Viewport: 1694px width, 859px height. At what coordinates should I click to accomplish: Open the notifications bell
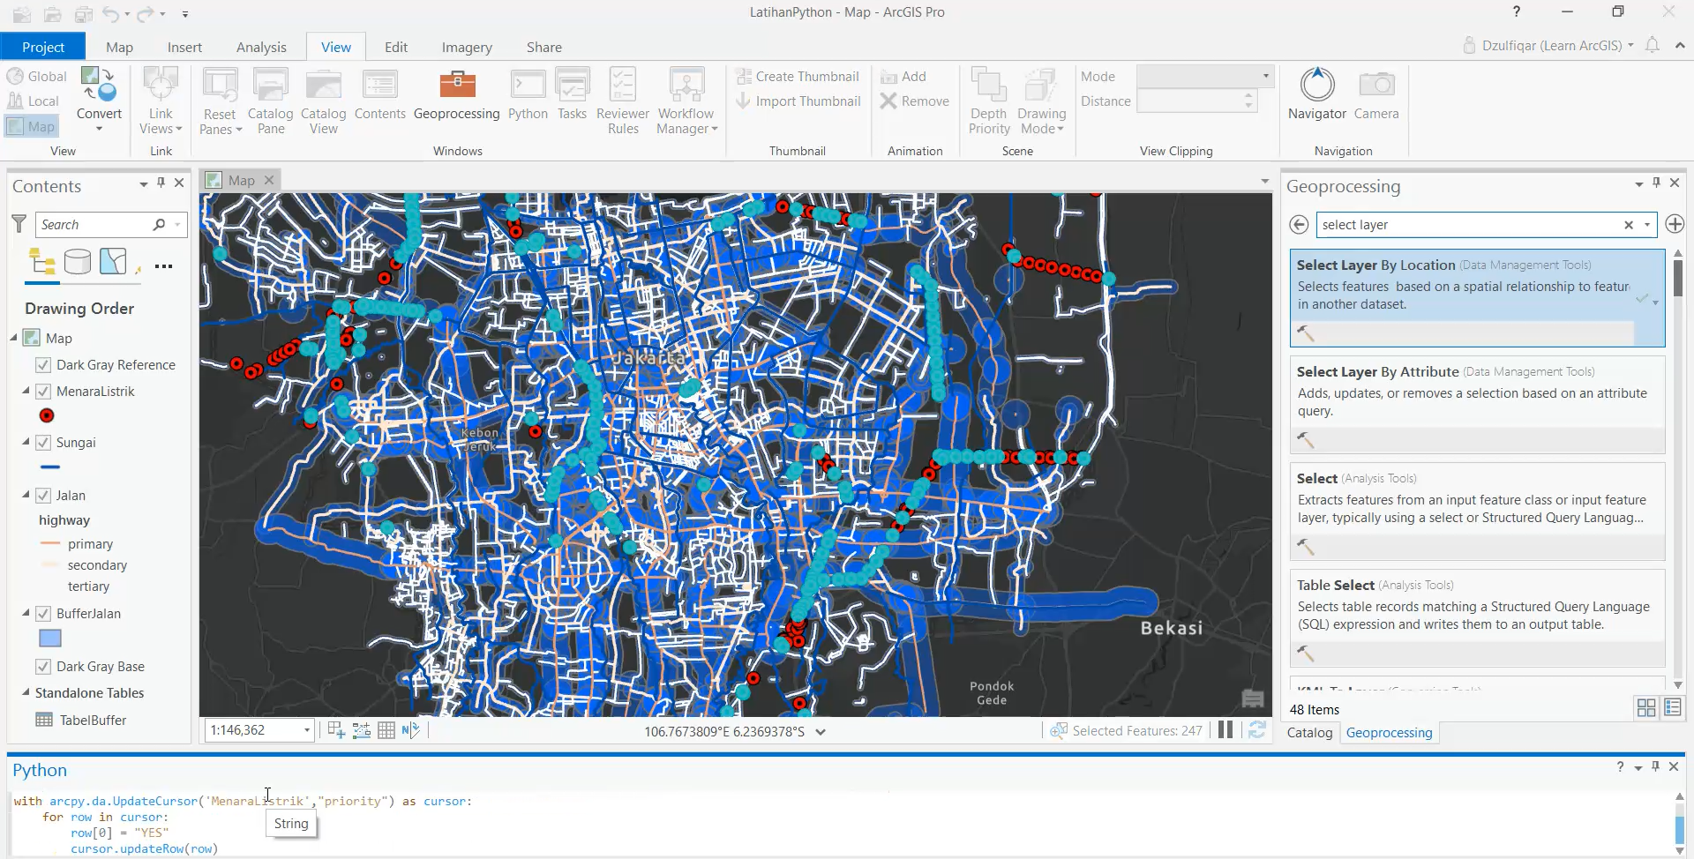1653,45
